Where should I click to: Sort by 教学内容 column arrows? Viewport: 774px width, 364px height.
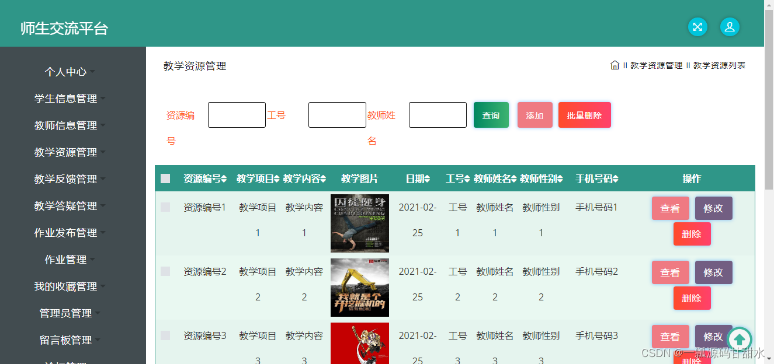[x=323, y=179]
